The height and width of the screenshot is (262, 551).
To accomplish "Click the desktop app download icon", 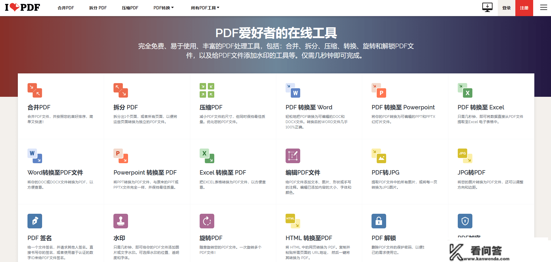I will pyautogui.click(x=487, y=7).
